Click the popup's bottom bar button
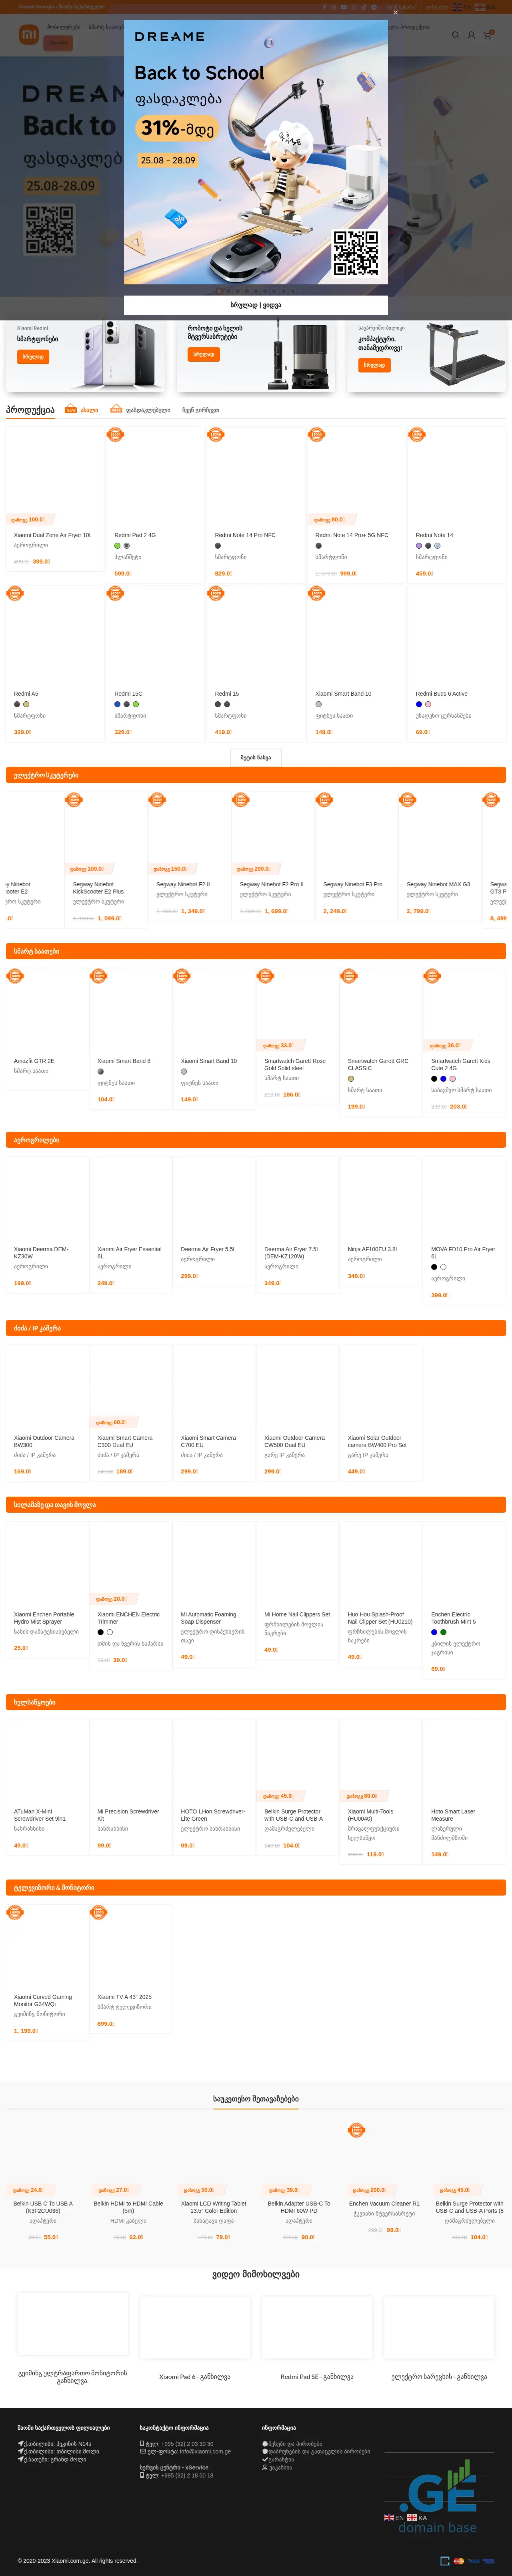This screenshot has height=2576, width=512. click(256, 305)
